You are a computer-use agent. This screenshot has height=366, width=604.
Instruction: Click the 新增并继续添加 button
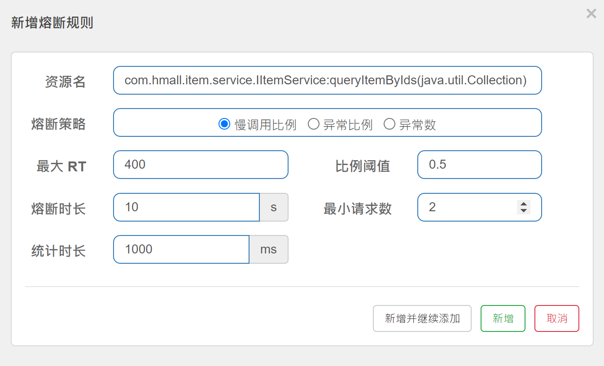[x=422, y=318]
